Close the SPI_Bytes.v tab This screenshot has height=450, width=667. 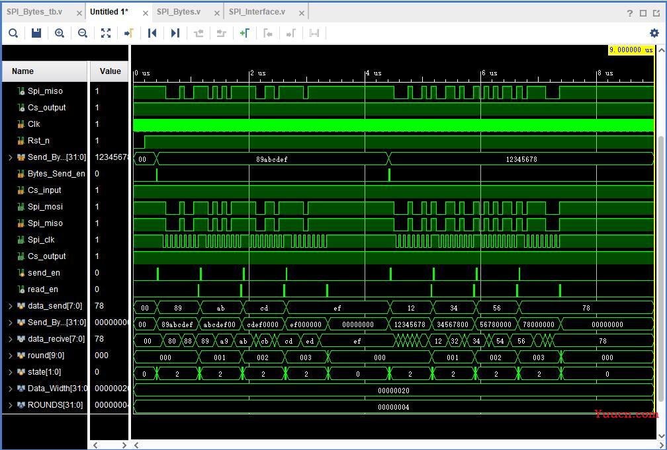pos(217,14)
